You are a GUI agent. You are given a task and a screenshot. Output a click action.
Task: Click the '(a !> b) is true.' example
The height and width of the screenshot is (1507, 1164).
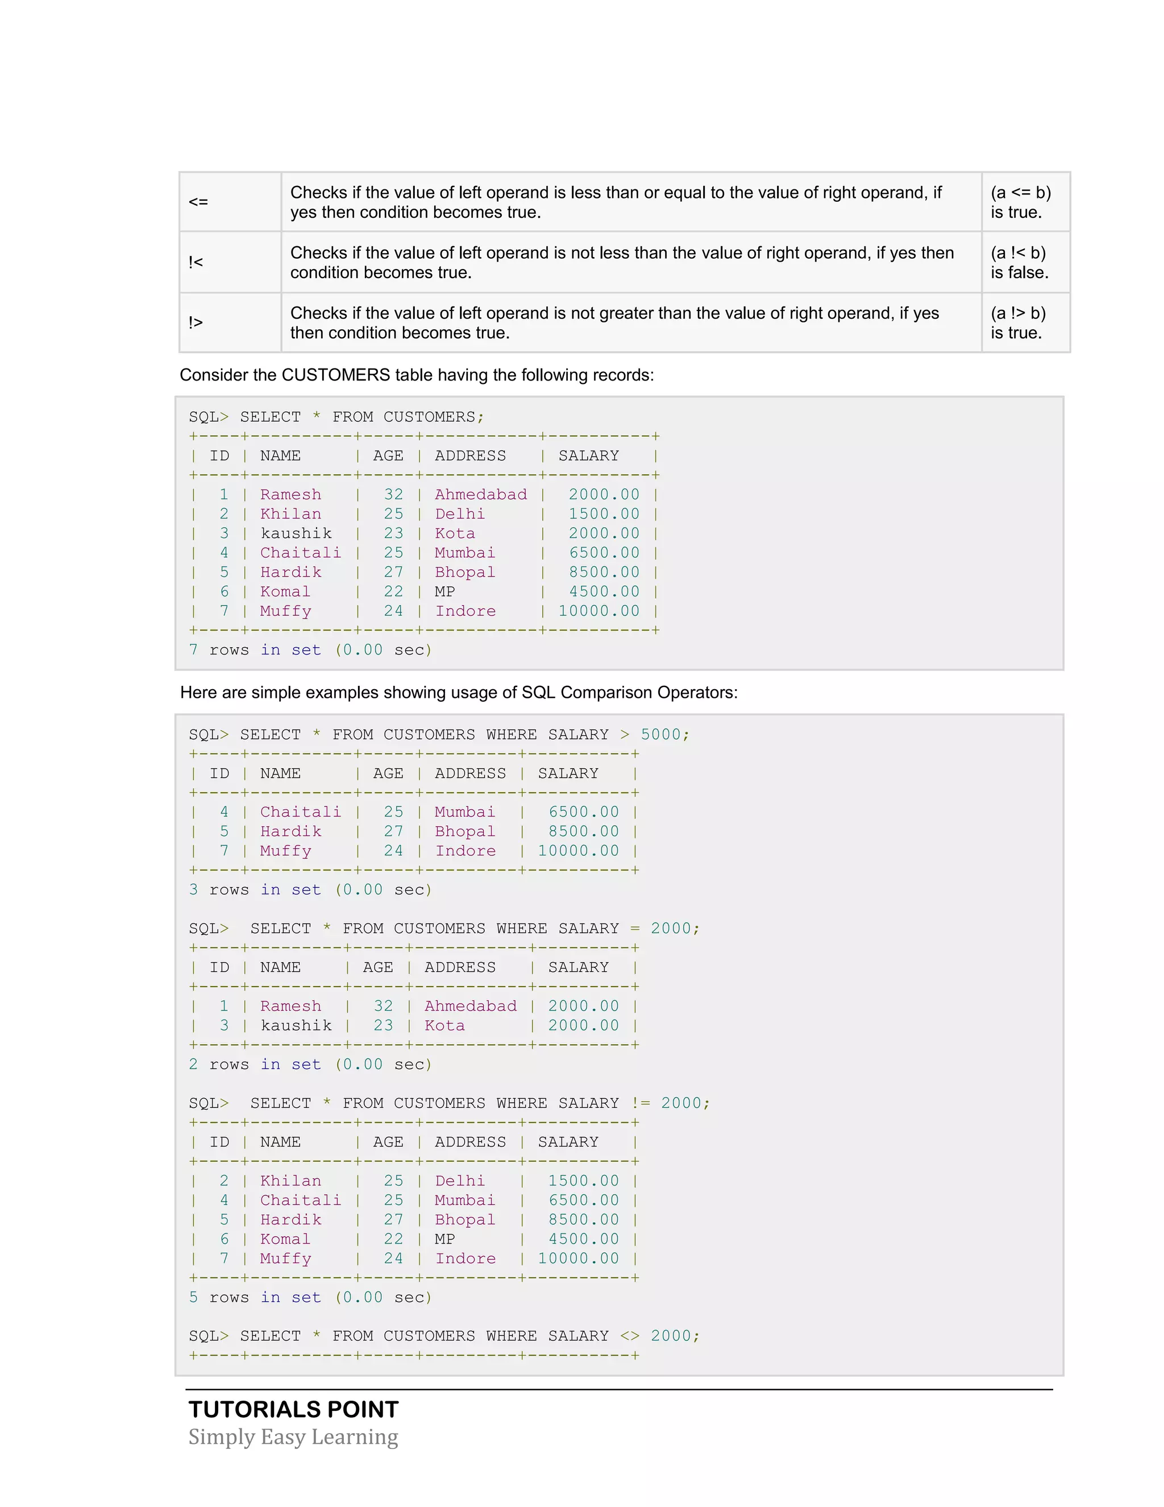pyautogui.click(x=1025, y=322)
